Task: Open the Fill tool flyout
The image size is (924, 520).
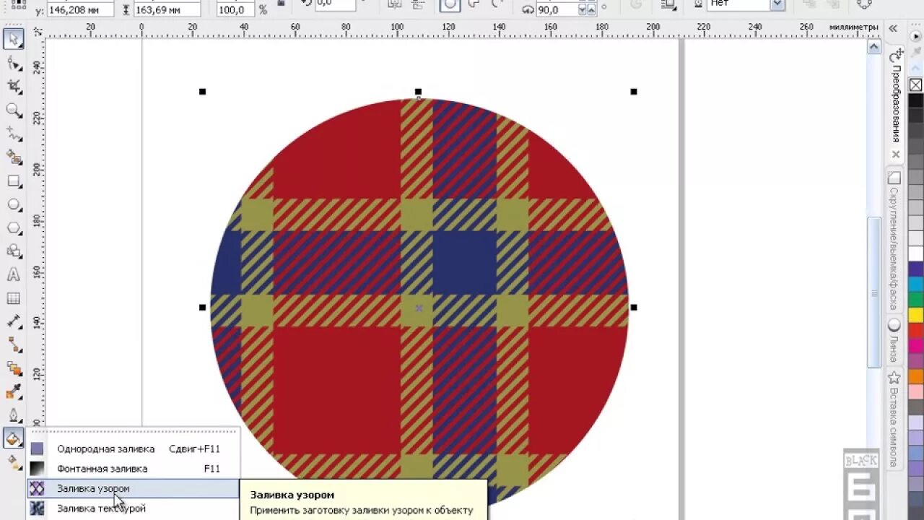Action: (x=13, y=438)
